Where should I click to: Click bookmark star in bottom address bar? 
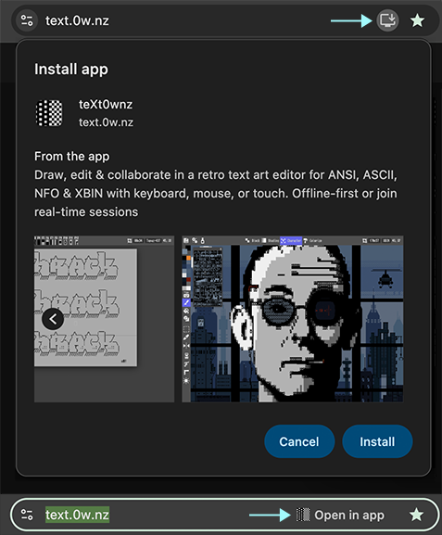pyautogui.click(x=416, y=515)
